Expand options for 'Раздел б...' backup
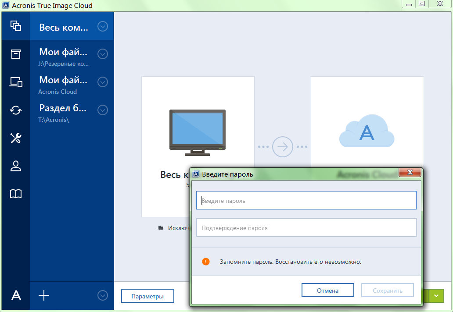The width and height of the screenshot is (453, 312). [x=103, y=110]
